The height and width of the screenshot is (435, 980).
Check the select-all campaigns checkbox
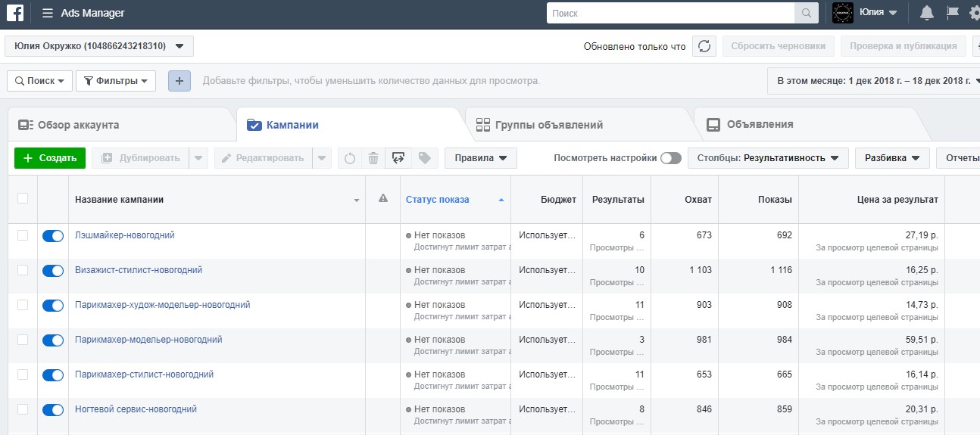point(23,198)
